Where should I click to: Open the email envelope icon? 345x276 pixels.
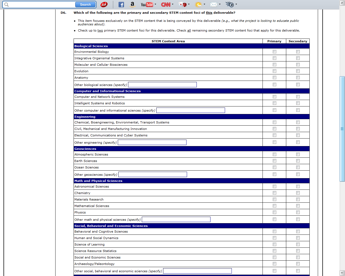coord(214,5)
